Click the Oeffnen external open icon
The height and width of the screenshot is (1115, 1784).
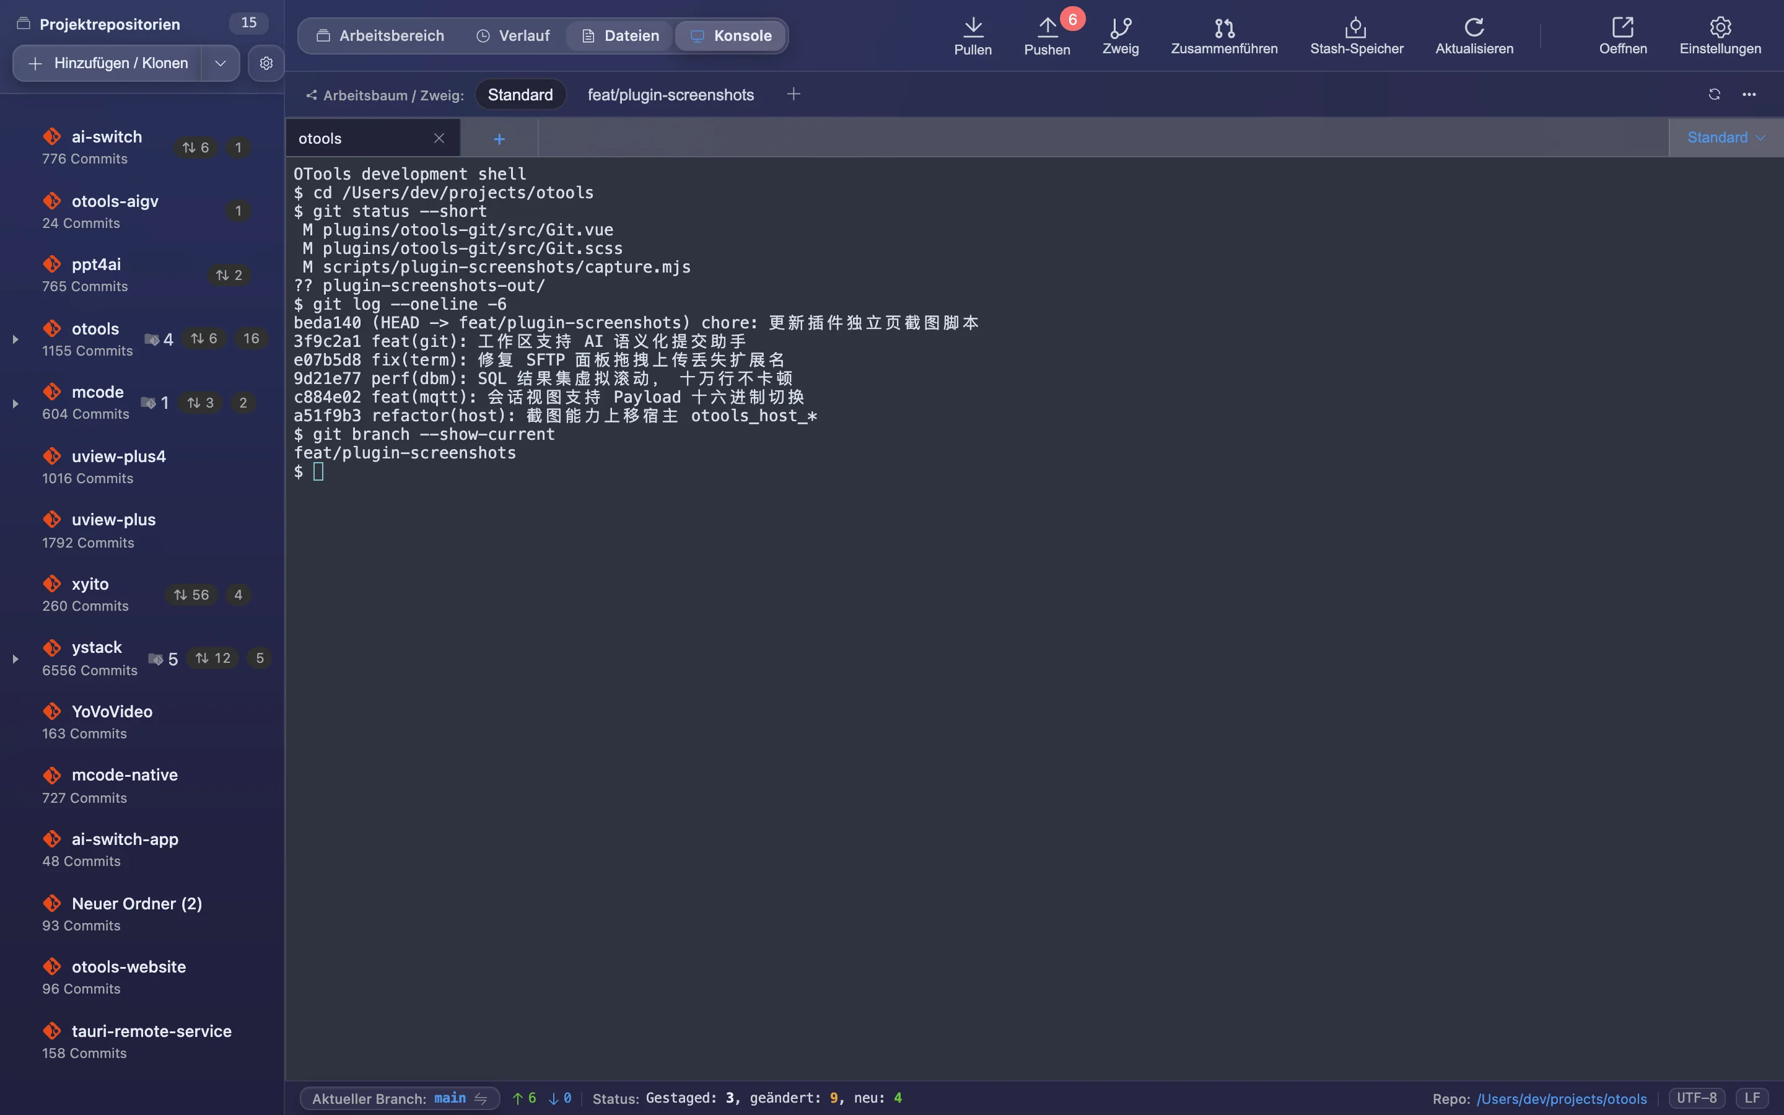(x=1622, y=27)
